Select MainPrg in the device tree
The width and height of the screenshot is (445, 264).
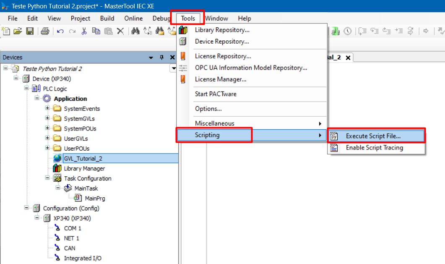tap(94, 198)
